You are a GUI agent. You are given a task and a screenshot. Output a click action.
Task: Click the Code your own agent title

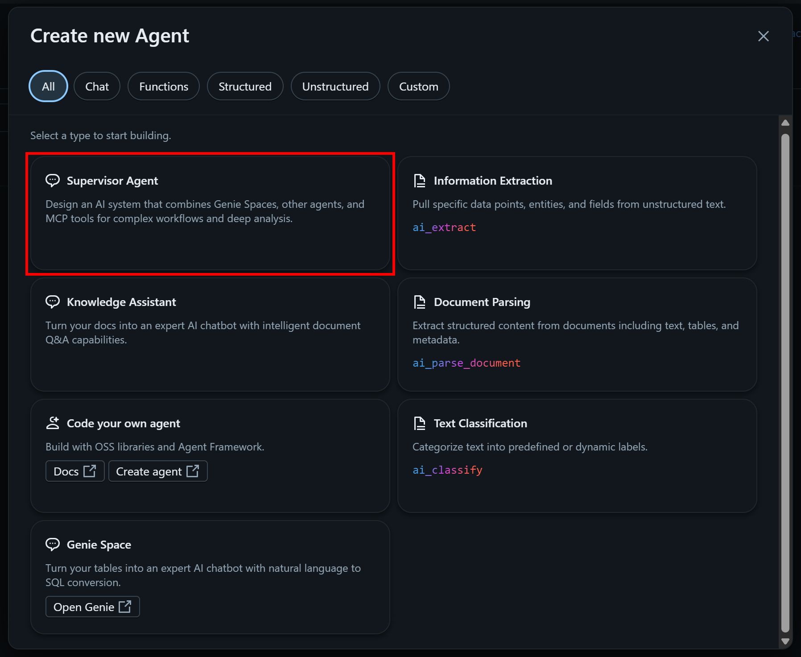pyautogui.click(x=124, y=423)
